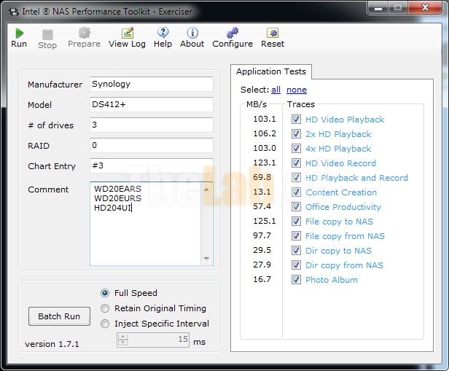Click the Manufacturer input field
The image size is (449, 371).
152,84
